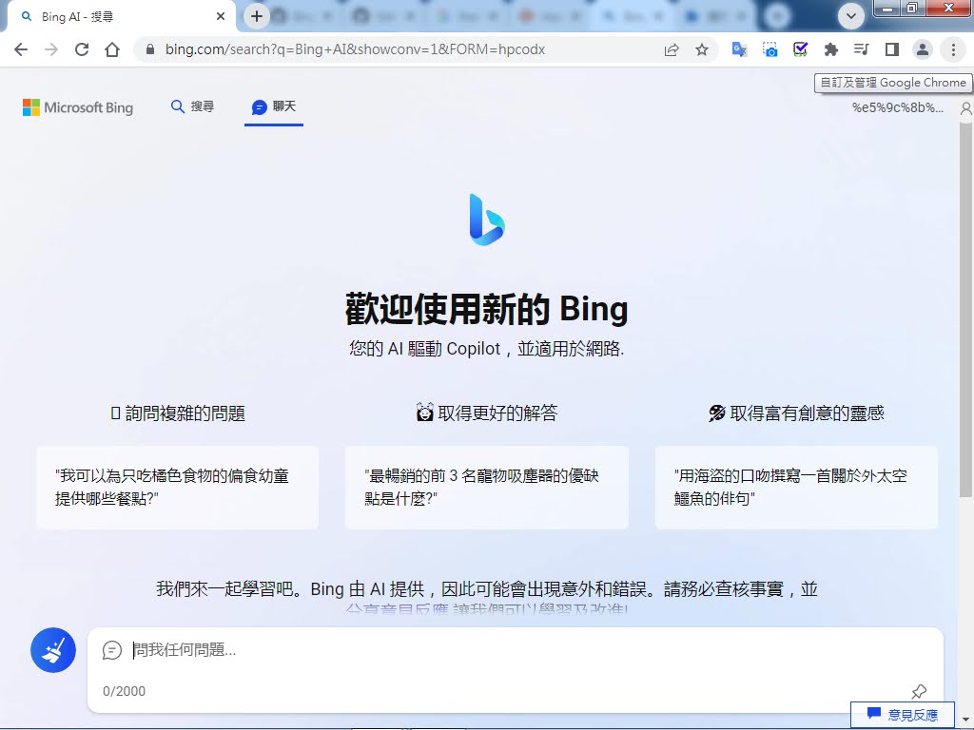974x730 pixels.
Task: Open Chrome's three-dot menu
Action: coord(953,49)
